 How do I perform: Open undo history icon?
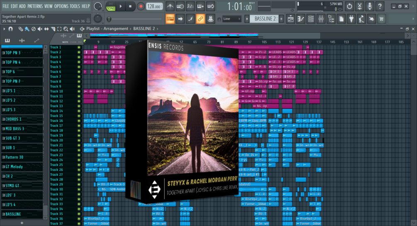click(x=349, y=6)
